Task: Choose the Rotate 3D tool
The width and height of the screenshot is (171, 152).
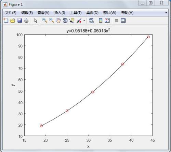Action: pyautogui.click(x=65, y=21)
